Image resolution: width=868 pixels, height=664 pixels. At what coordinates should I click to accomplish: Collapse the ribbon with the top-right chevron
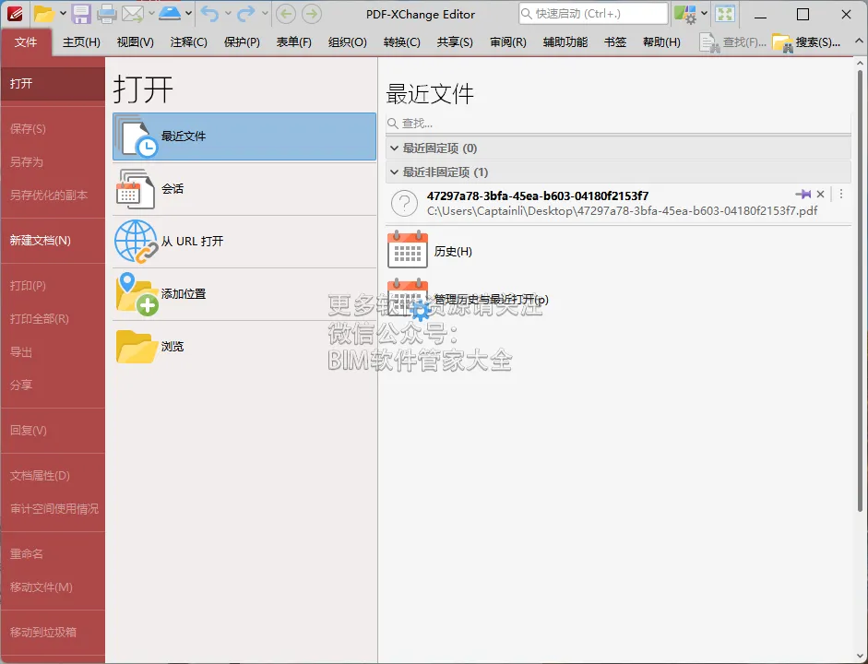pyautogui.click(x=859, y=41)
